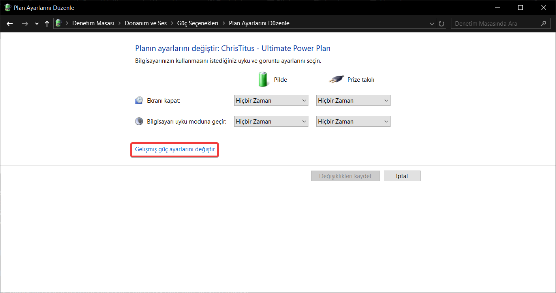Click the İptal button
The height and width of the screenshot is (293, 556).
coord(402,176)
